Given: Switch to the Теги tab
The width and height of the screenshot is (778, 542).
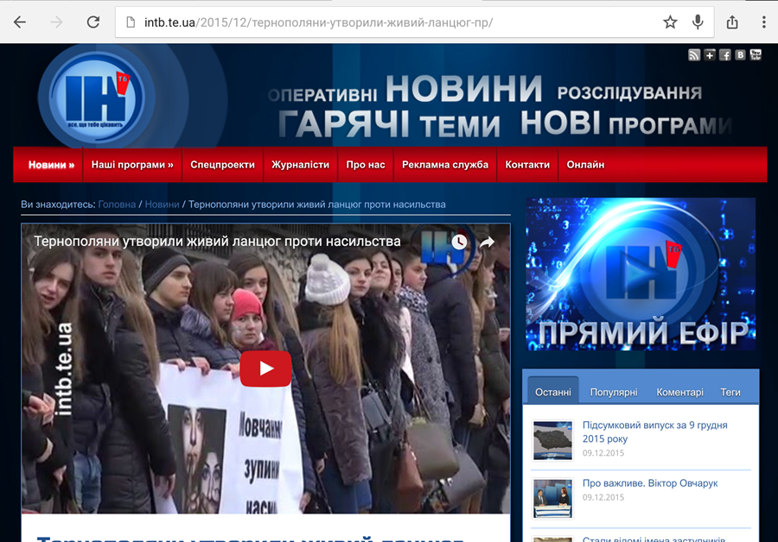Looking at the screenshot, I should coord(730,392).
